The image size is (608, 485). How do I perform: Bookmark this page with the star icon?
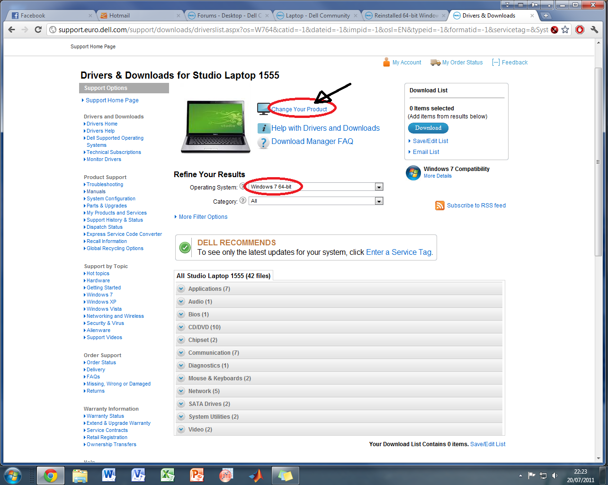point(565,29)
